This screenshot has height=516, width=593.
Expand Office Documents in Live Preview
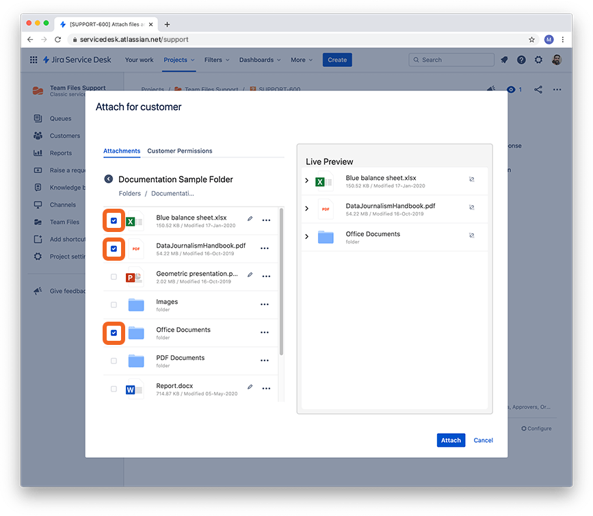pos(306,235)
